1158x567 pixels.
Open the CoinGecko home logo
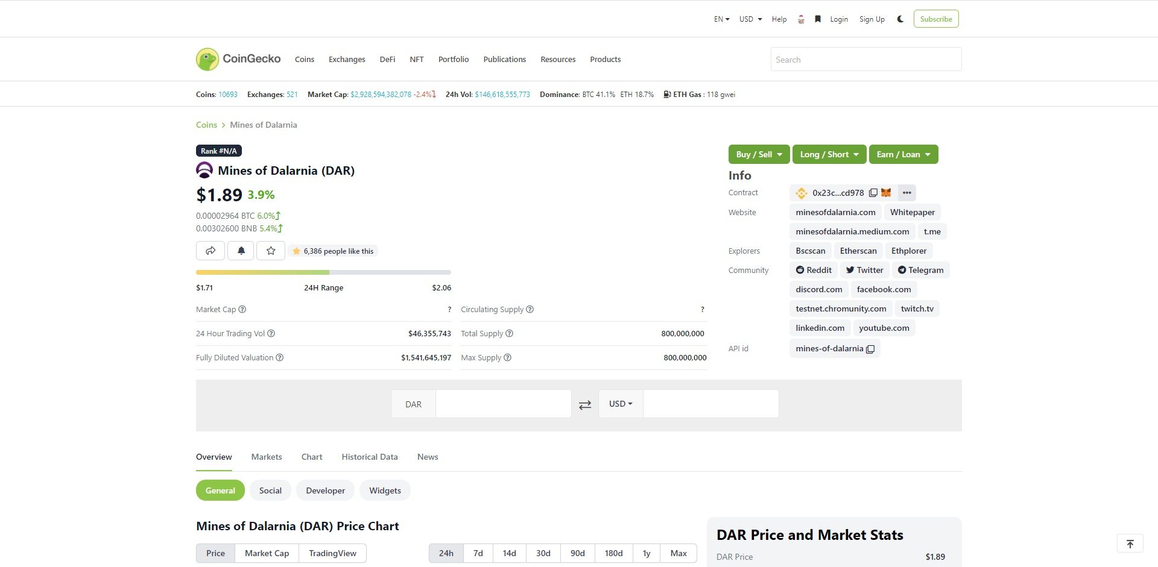pos(238,58)
